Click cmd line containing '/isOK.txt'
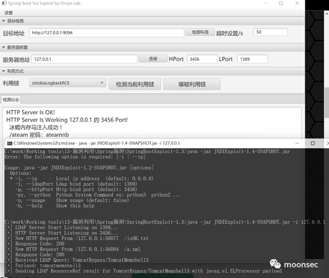The width and height of the screenshot is (329, 278). pyautogui.click(x=76, y=238)
